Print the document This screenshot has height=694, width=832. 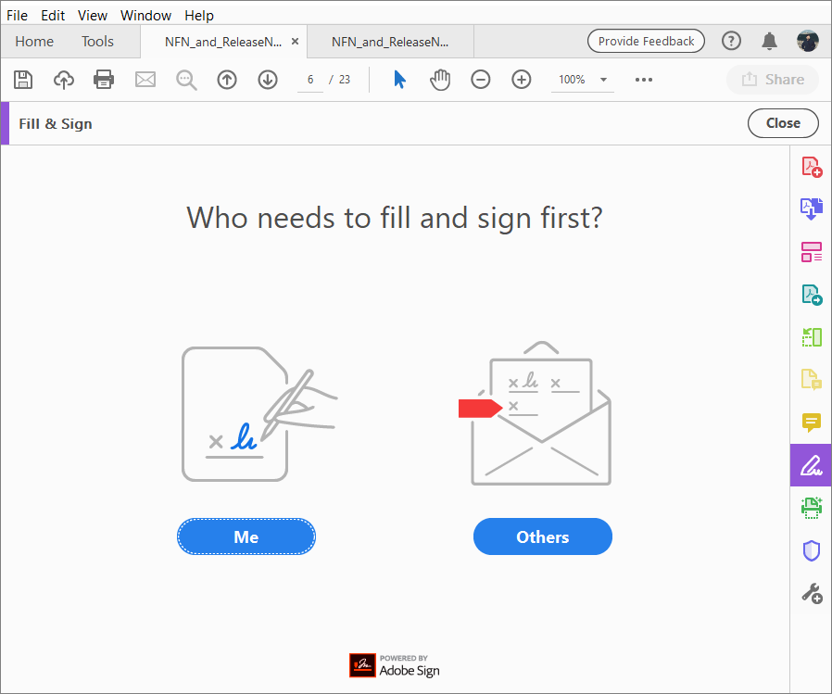coord(104,80)
